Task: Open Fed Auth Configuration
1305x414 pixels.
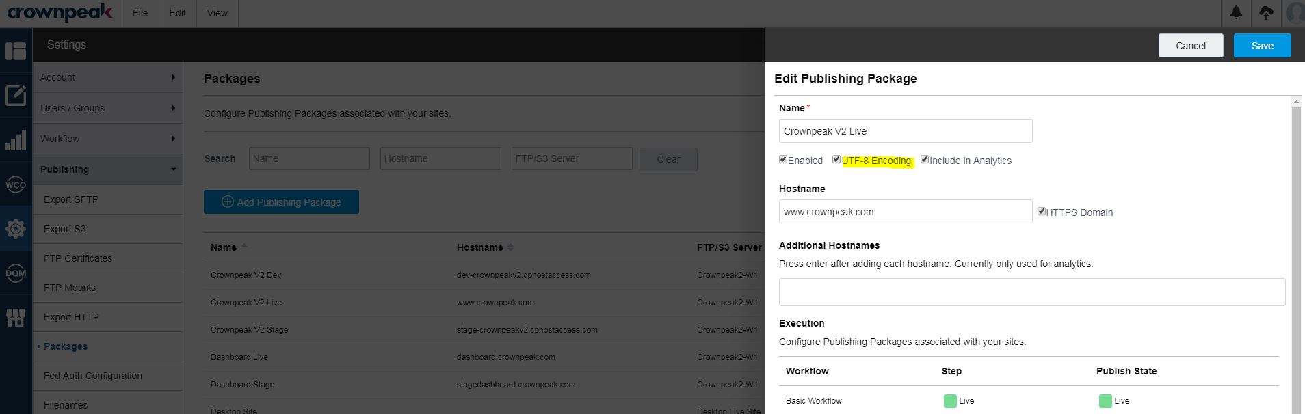Action: coord(108,376)
